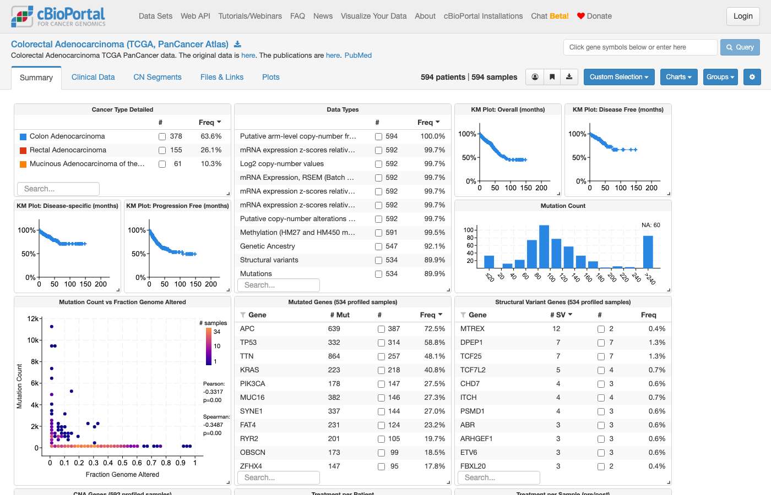
Task: Open the blue settings gear button
Action: coord(752,77)
